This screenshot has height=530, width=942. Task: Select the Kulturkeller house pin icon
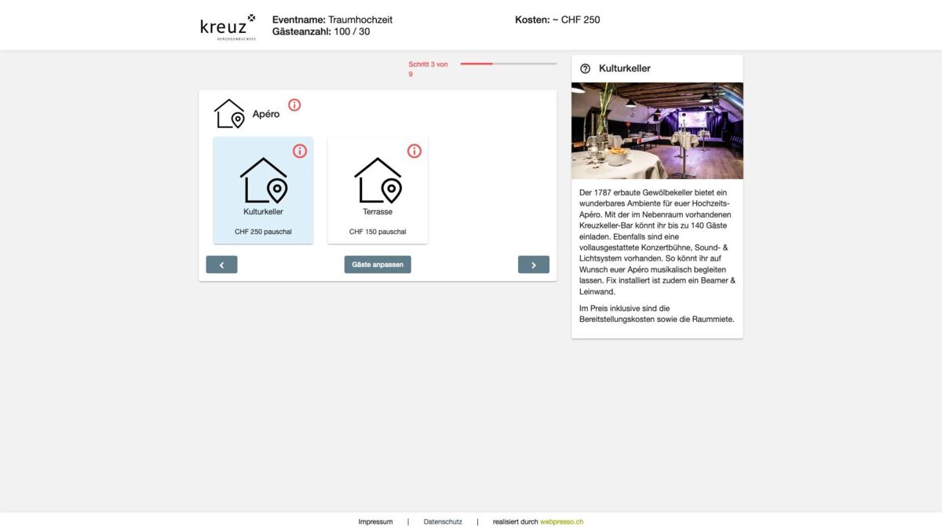[x=264, y=181]
